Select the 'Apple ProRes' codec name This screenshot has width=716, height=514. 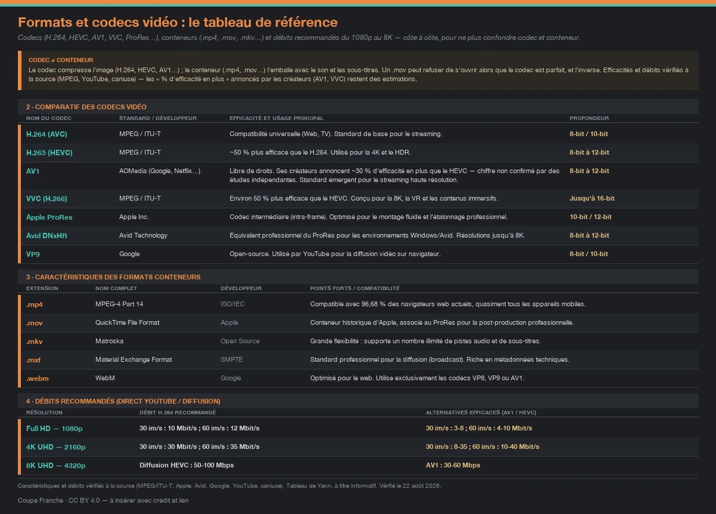[x=49, y=217]
